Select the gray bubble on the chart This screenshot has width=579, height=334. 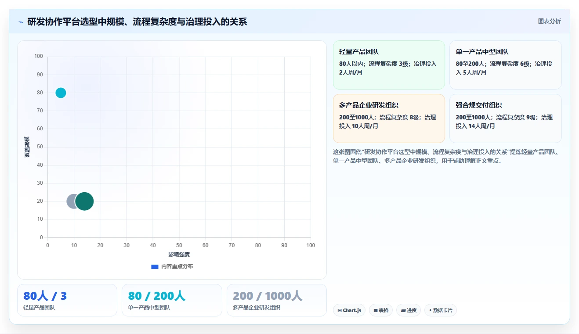pyautogui.click(x=71, y=201)
